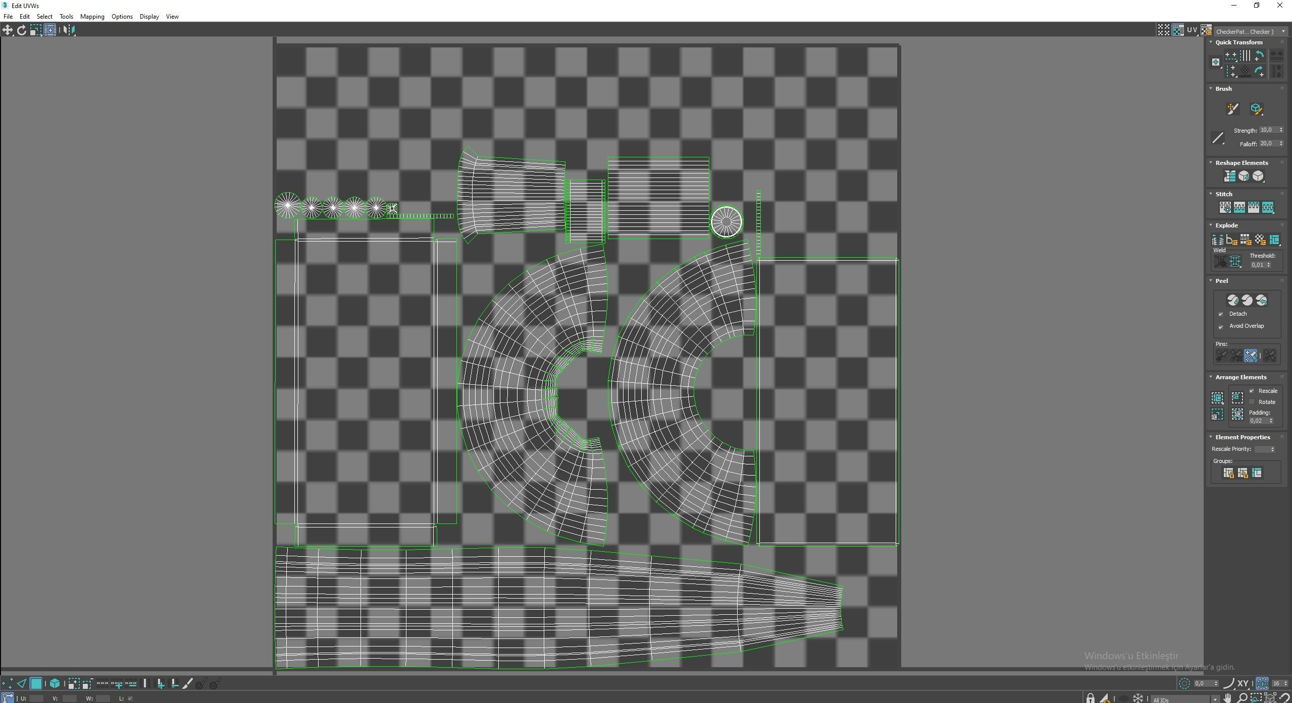1292x703 pixels.
Task: Activate the Mirror Horizontal tool
Action: point(69,30)
